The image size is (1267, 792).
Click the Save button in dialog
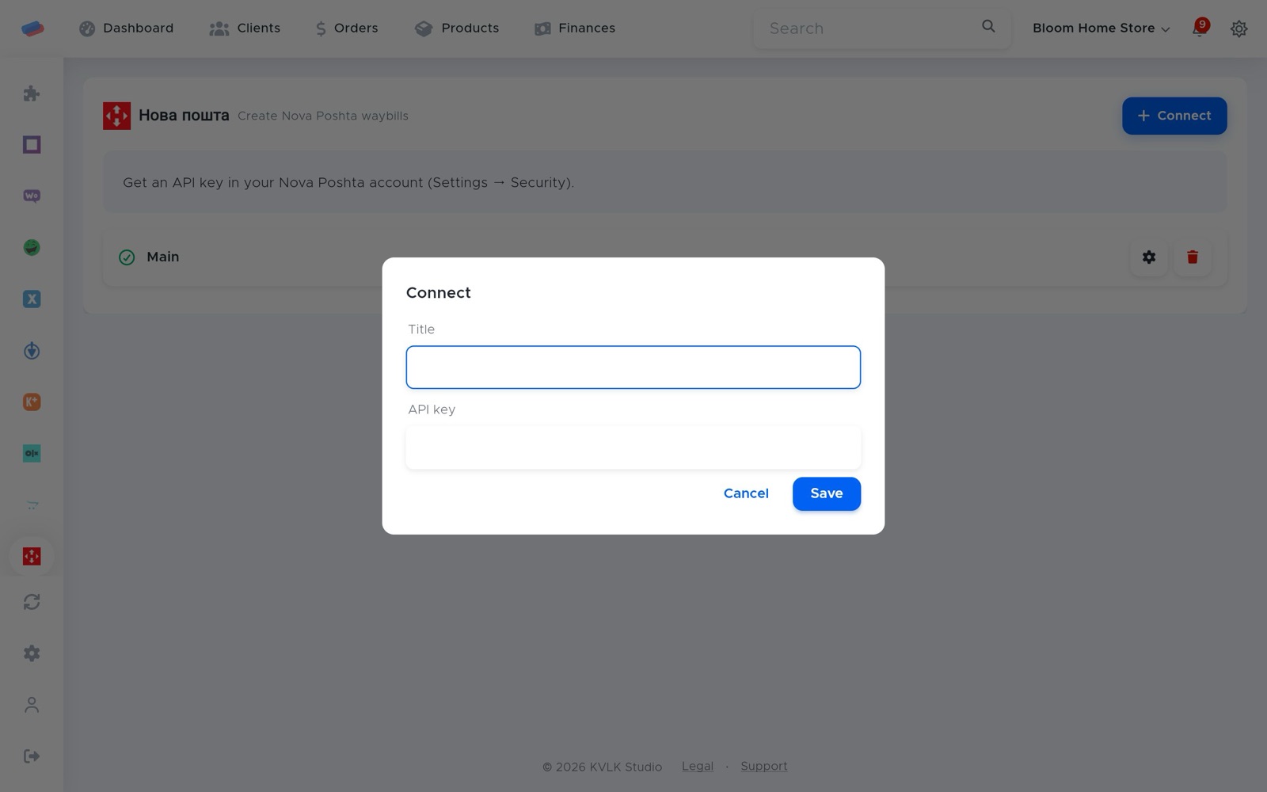(827, 493)
